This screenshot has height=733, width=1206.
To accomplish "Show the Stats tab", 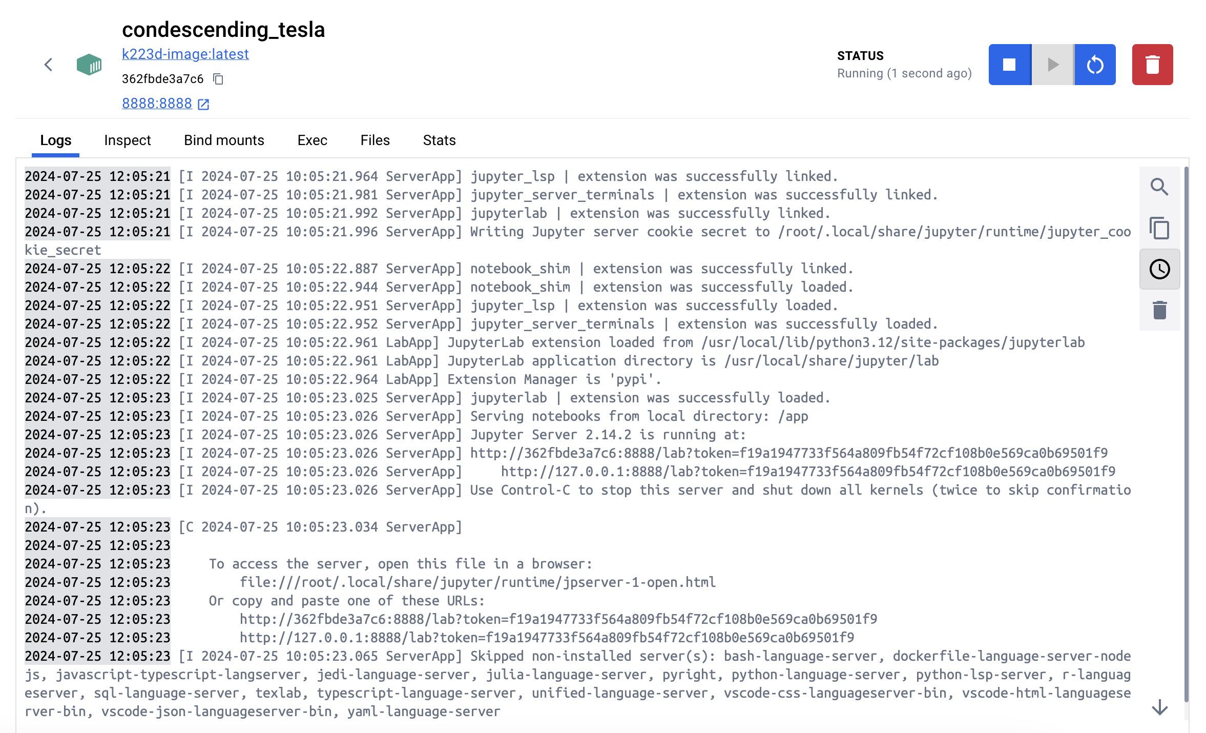I will point(439,140).
